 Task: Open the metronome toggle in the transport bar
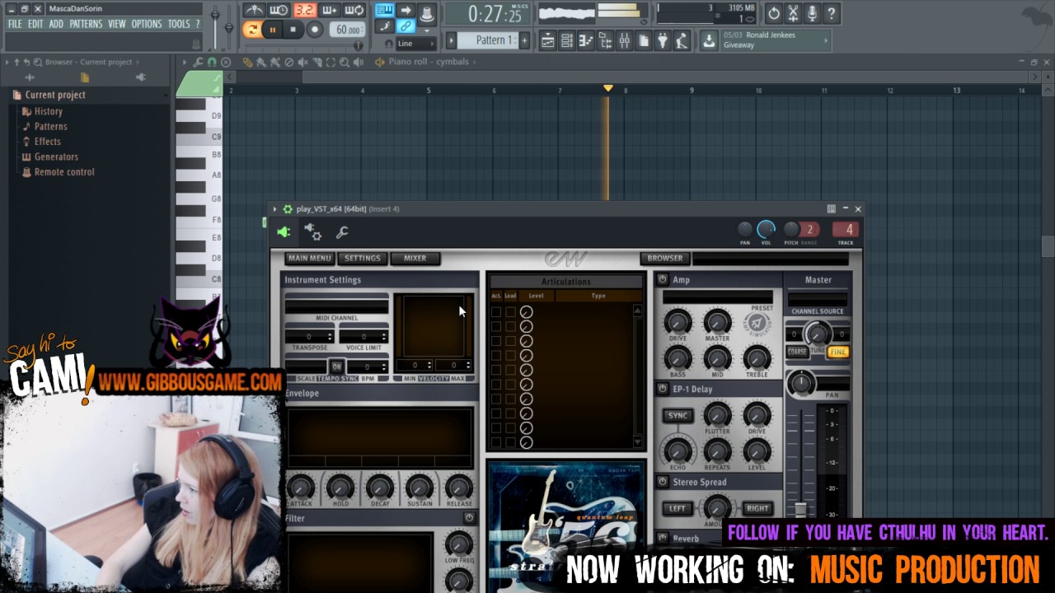[x=255, y=11]
